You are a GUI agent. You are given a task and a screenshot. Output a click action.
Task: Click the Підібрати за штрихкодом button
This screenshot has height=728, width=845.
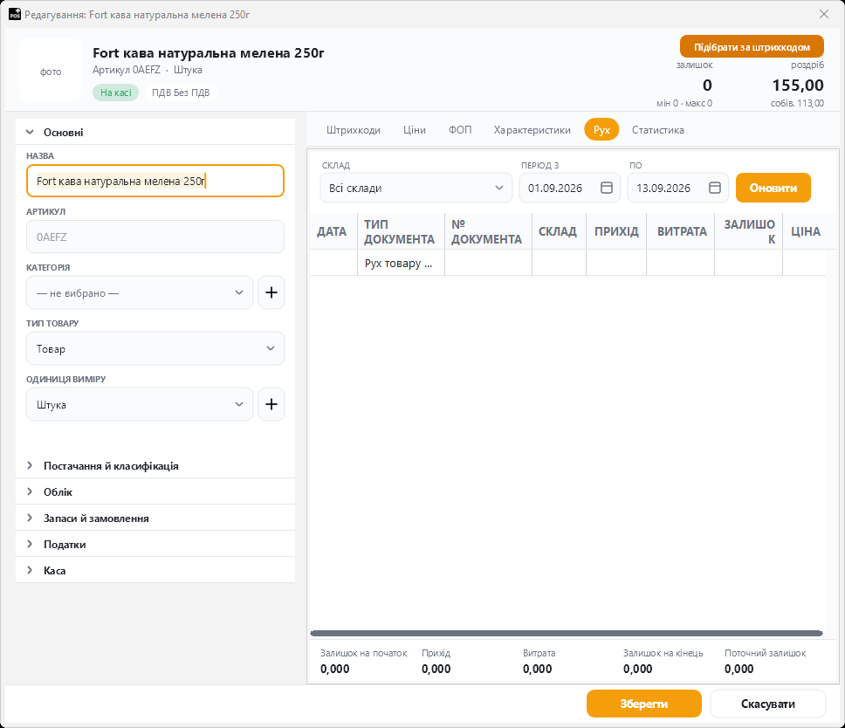click(752, 47)
